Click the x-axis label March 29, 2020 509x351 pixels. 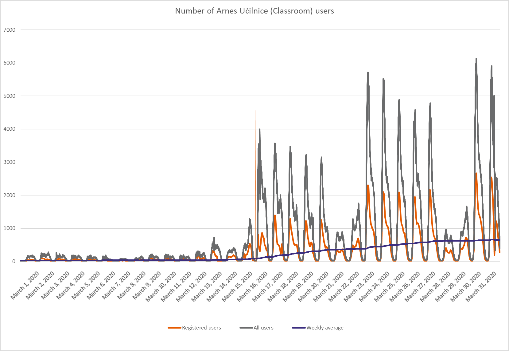click(x=451, y=286)
